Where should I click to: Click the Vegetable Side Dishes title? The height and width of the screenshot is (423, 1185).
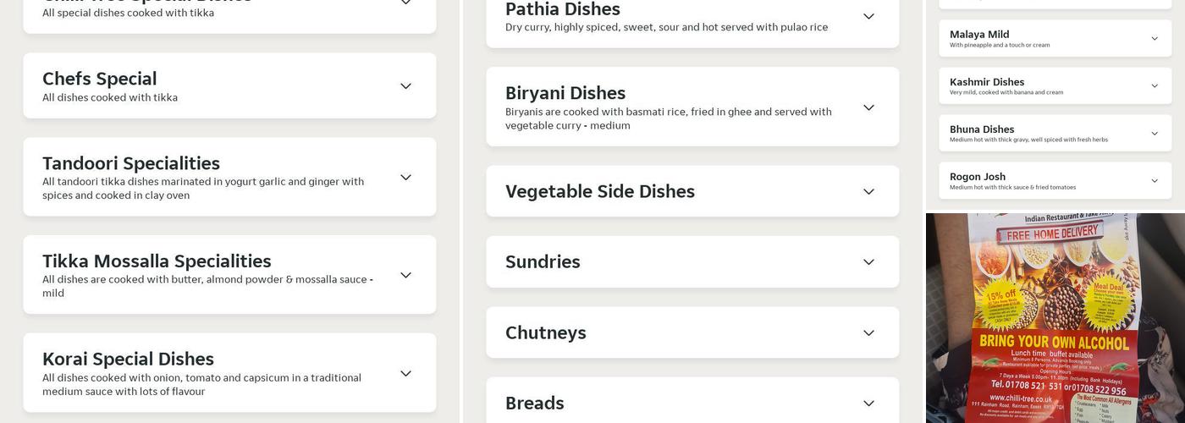coord(600,191)
